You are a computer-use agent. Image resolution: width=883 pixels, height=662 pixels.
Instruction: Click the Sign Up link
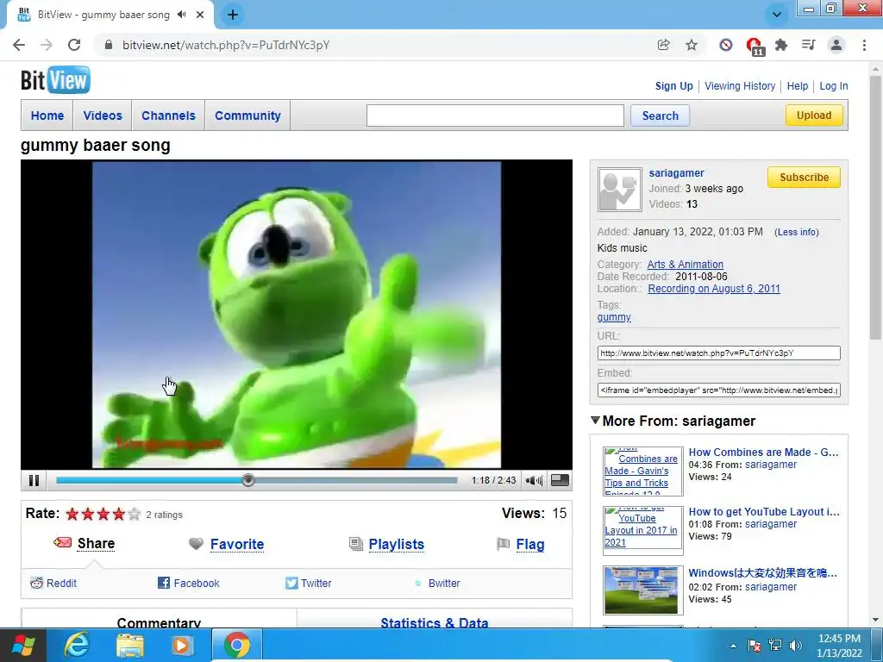673,85
